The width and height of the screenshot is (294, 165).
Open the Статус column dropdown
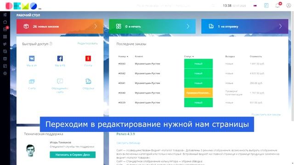(x=189, y=56)
